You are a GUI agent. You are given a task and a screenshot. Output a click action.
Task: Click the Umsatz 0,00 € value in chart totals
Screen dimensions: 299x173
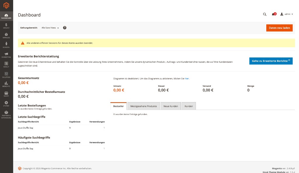coord(119,90)
